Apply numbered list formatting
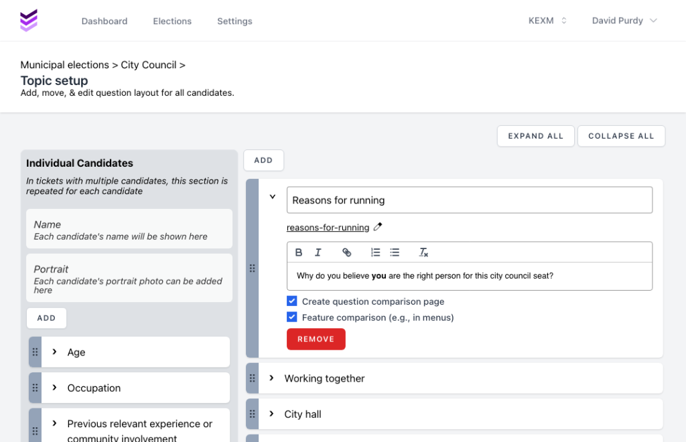Viewport: 686px width, 442px height. click(x=375, y=252)
